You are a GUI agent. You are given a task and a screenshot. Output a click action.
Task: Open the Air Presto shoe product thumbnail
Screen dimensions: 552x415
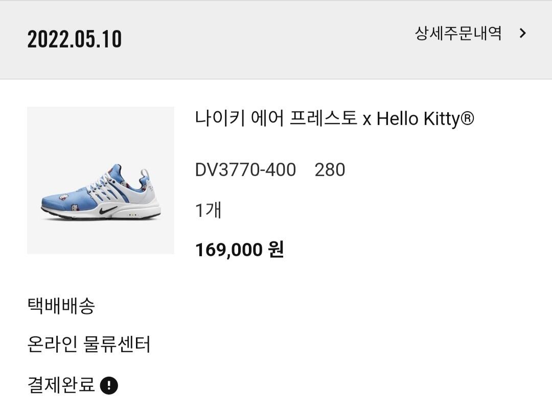tap(100, 180)
